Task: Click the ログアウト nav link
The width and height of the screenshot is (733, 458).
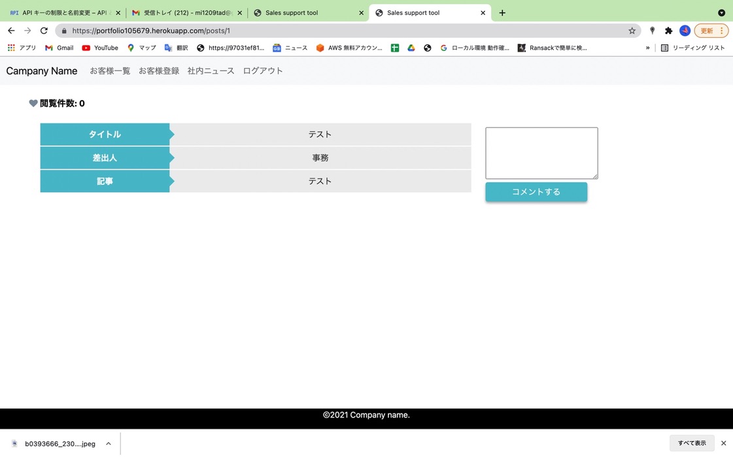Action: (x=263, y=71)
